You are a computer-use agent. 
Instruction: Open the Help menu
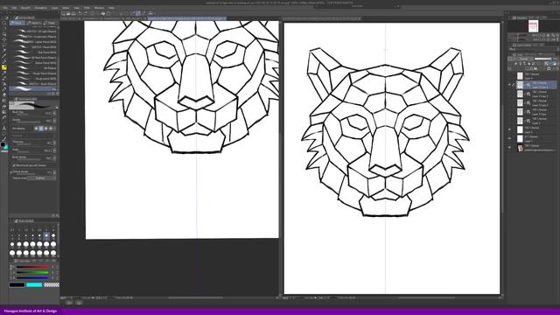pyautogui.click(x=111, y=8)
